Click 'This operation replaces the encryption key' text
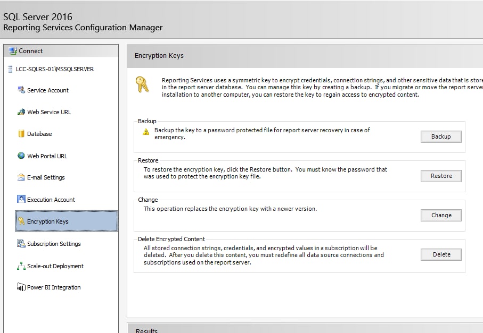 [x=231, y=209]
